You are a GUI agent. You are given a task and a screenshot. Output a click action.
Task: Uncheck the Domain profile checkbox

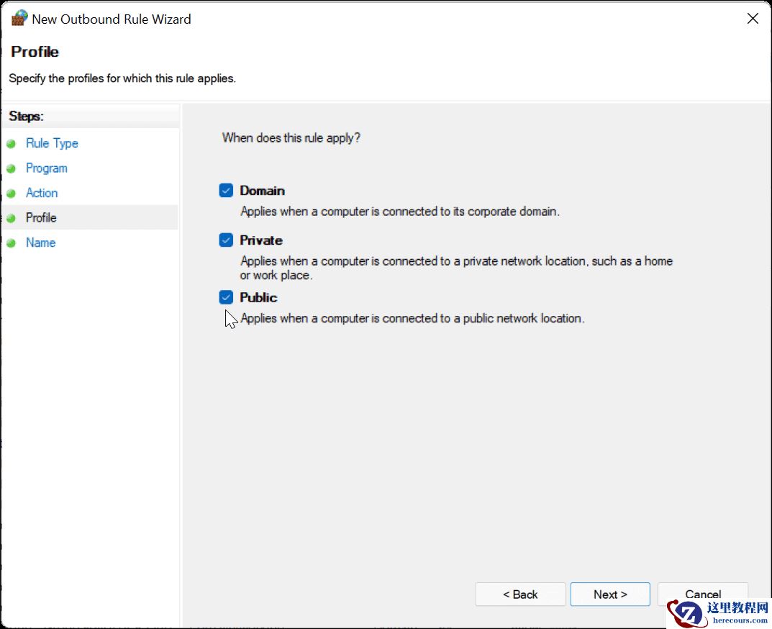(x=227, y=191)
